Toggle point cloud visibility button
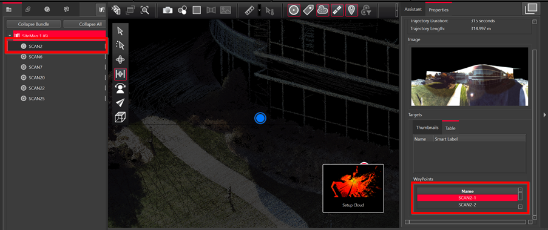Viewport: 548px width, 230px height. pos(323,10)
